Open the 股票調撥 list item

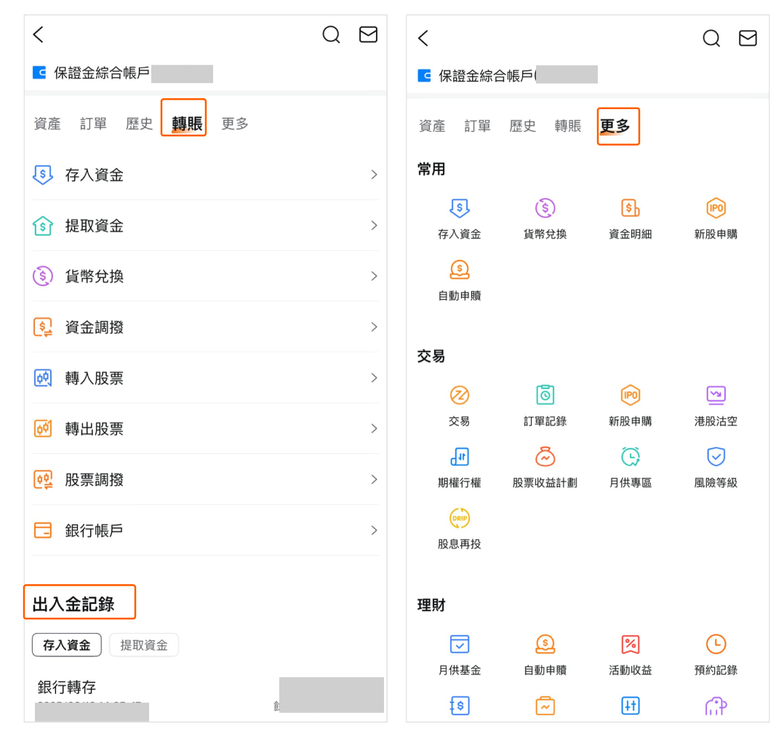(205, 479)
